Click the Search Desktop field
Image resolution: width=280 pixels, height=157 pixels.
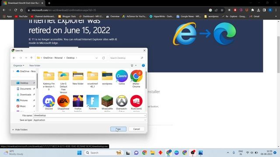pyautogui.click(x=127, y=58)
